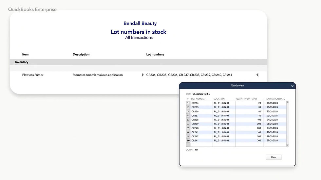Screen dimensions: 321x180
Task: Click the 'All transactions' subtitle
Action: click(139, 38)
